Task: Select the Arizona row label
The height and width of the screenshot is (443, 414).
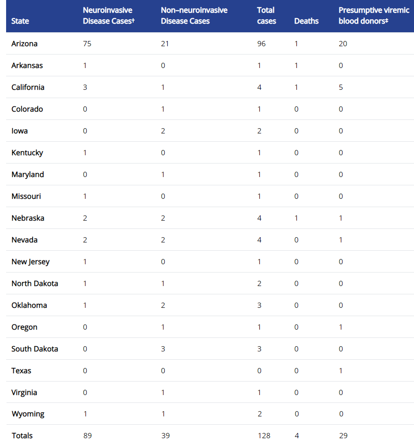Action: click(24, 44)
